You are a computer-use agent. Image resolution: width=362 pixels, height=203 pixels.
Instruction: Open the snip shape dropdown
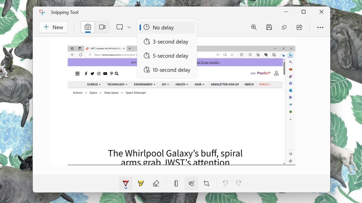coord(129,27)
